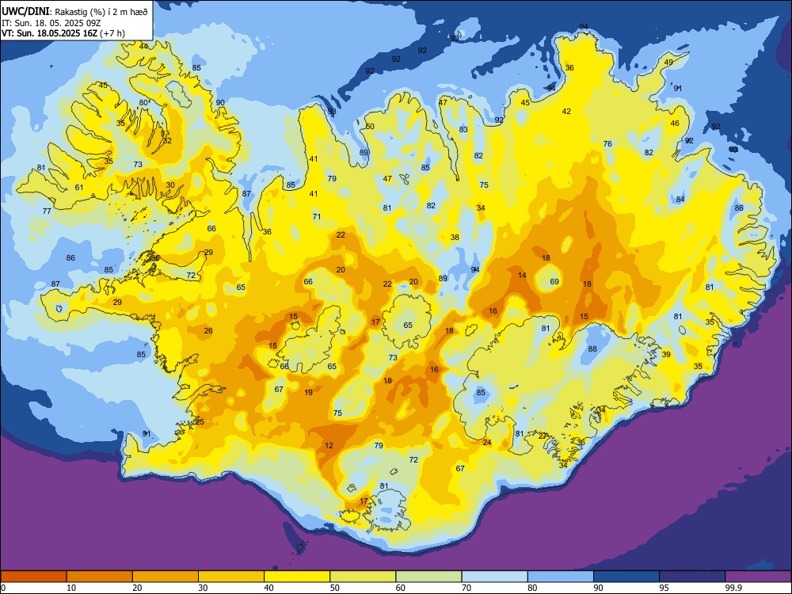Click the map value '49' in the northeast
This screenshot has width=792, height=594.
(668, 62)
